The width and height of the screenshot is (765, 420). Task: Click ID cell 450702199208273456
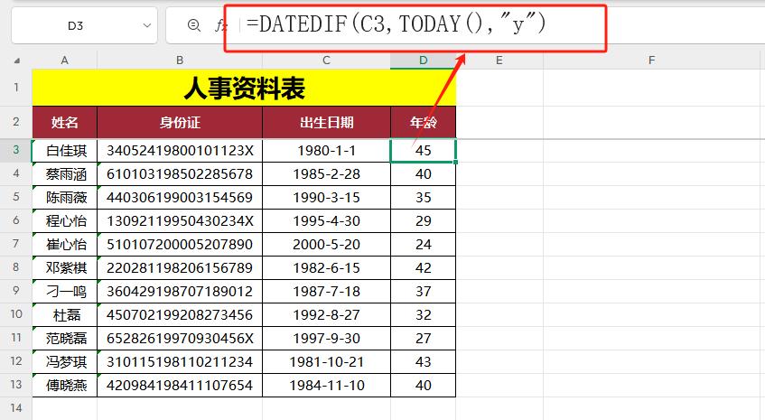coord(180,314)
